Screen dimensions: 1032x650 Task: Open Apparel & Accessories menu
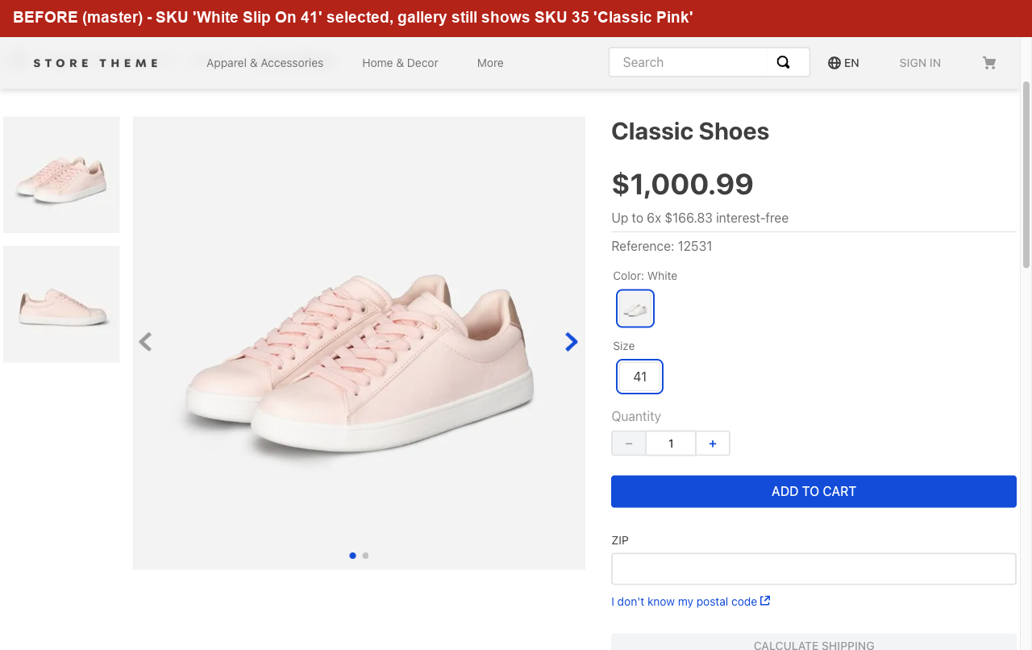264,63
